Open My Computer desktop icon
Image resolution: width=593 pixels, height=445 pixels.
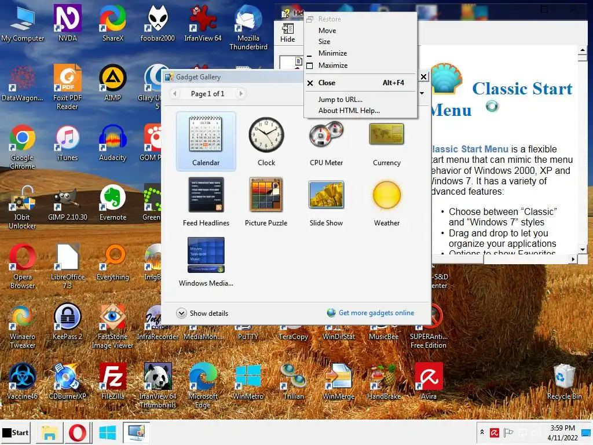coord(23,24)
